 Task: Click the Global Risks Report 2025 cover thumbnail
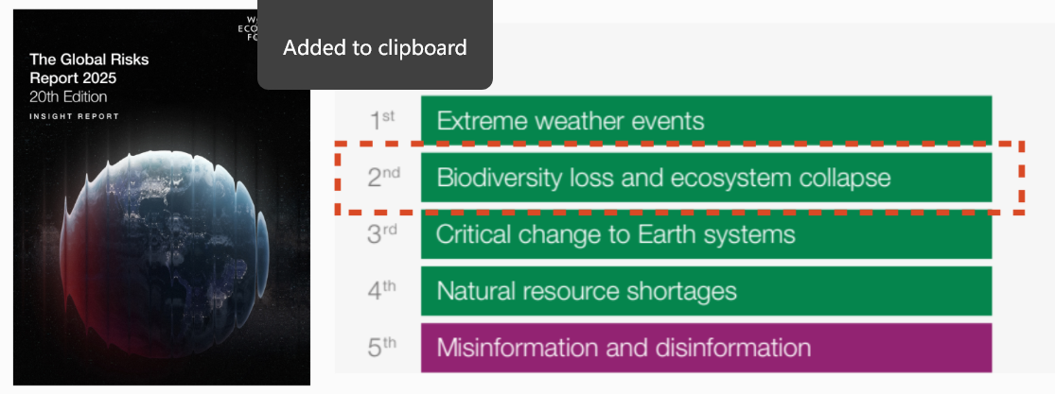click(162, 197)
